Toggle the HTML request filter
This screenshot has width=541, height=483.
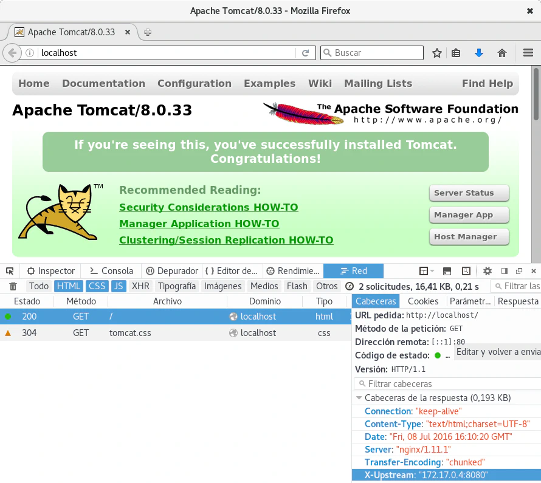[x=69, y=286]
